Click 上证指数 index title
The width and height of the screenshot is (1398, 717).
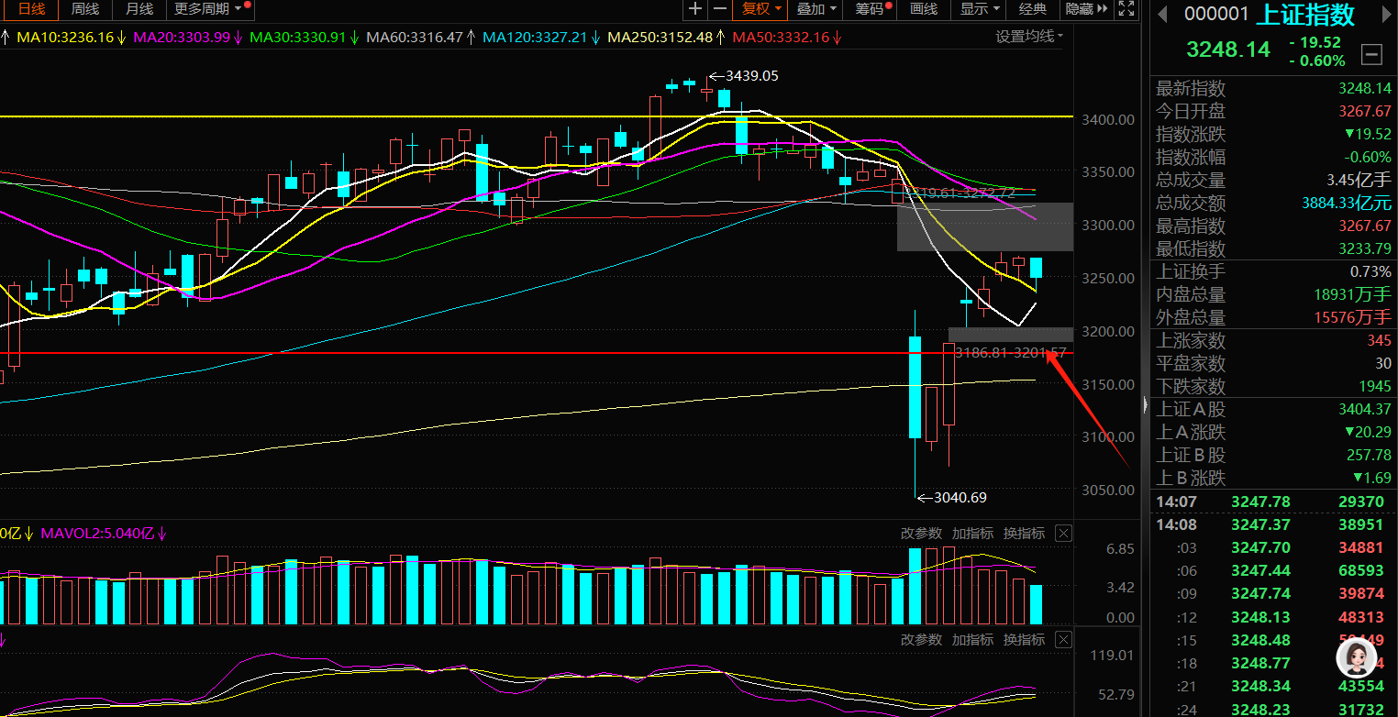click(x=1304, y=15)
